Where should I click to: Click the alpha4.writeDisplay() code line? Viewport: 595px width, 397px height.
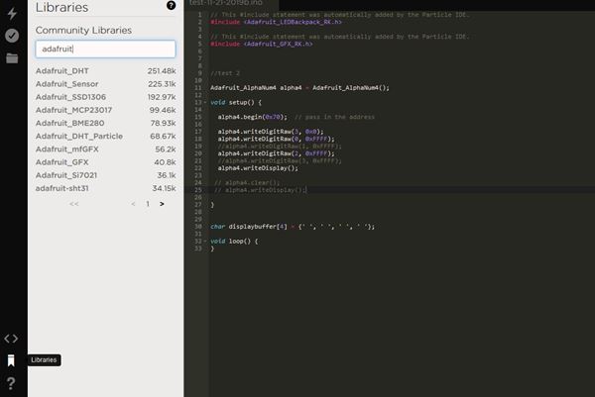258,168
